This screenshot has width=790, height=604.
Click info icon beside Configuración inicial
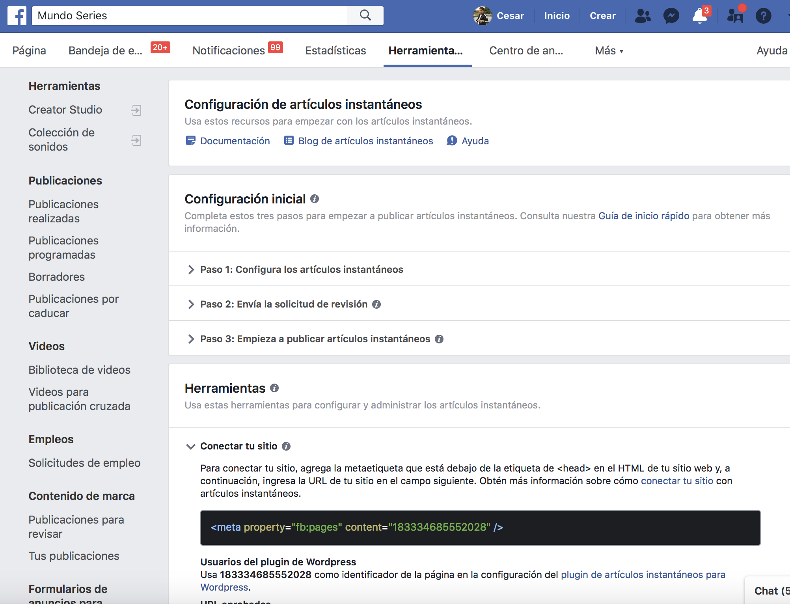tap(314, 199)
